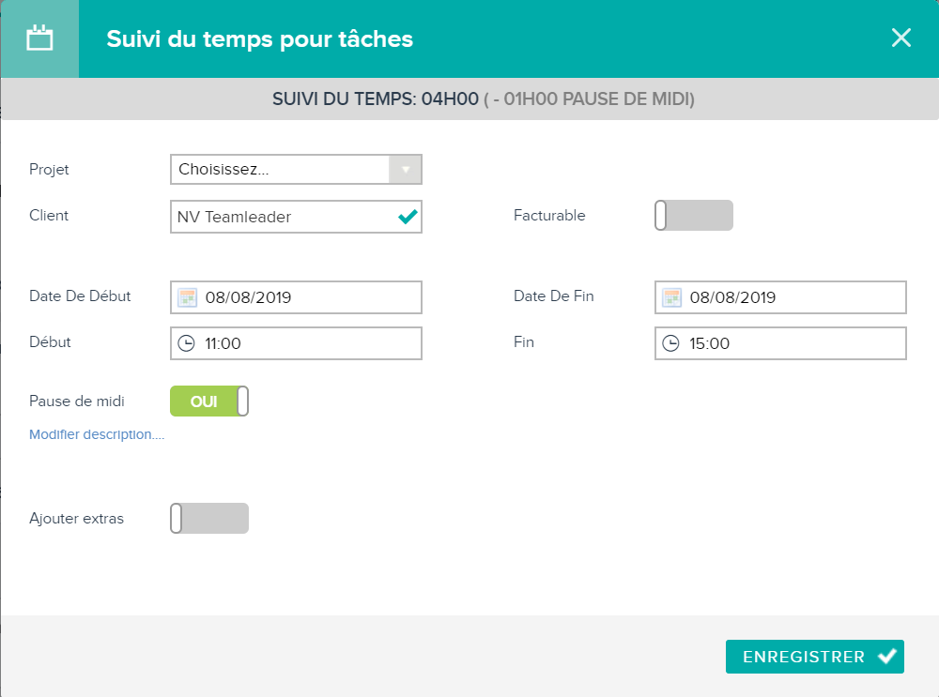Enable the Facturable toggle
The image size is (939, 697).
(x=694, y=216)
